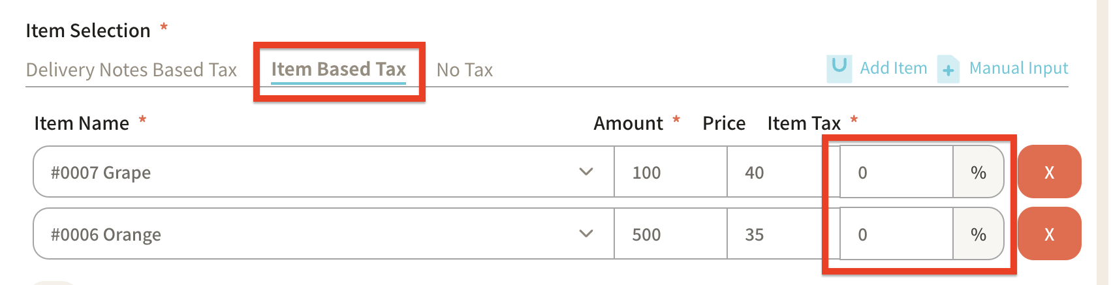This screenshot has height=285, width=1111.
Task: Click the Add Item link
Action: click(893, 68)
